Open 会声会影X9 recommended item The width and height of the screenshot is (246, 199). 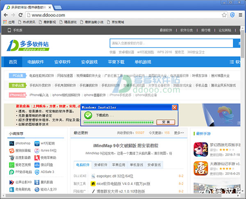point(20,182)
